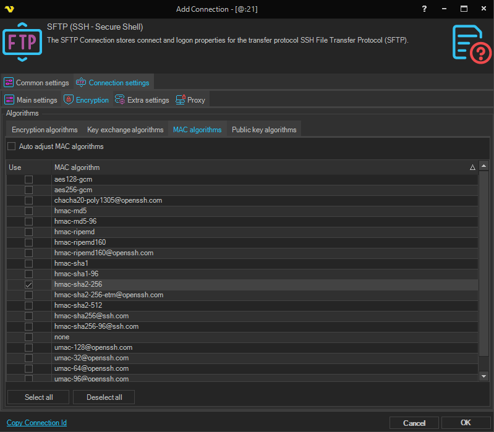Click the Main settings icon
Image resolution: width=494 pixels, height=432 pixels.
(x=9, y=100)
